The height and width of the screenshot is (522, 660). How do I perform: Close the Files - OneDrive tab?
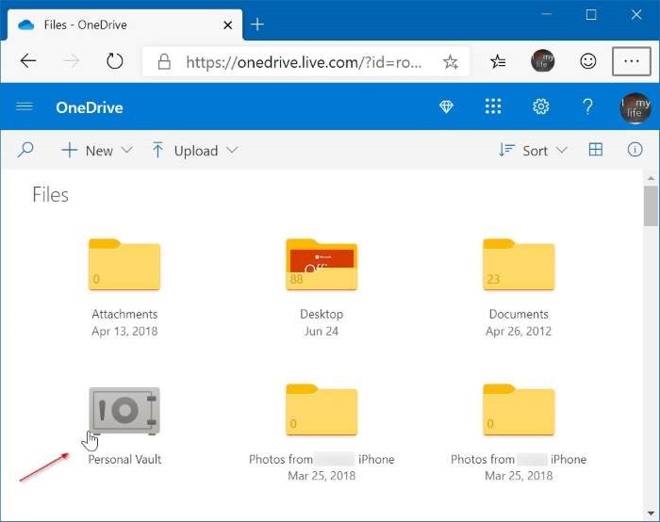[x=228, y=25]
